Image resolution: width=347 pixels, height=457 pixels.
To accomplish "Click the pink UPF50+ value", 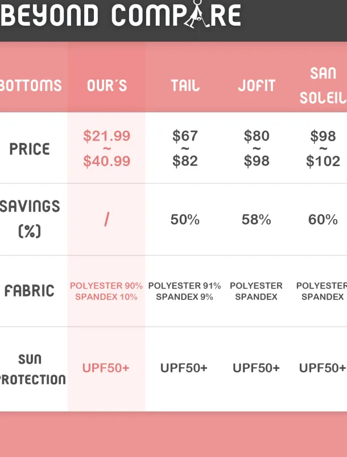I will pos(106,368).
